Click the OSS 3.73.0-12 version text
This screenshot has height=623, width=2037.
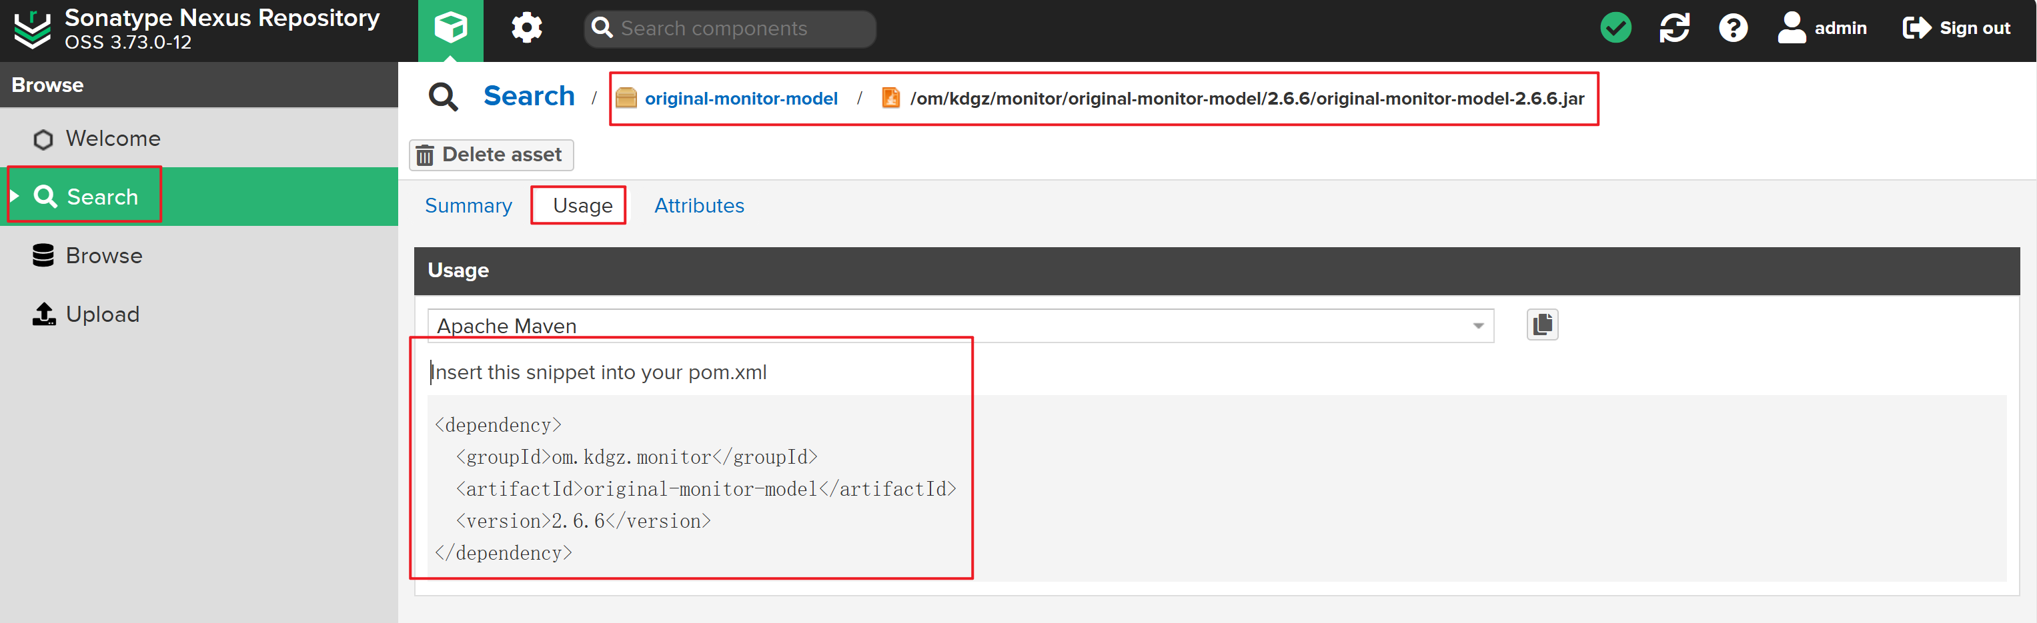[128, 43]
